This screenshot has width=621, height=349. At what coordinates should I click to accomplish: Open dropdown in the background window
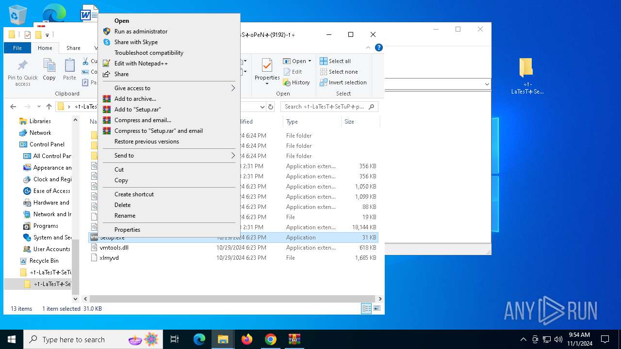(x=487, y=84)
